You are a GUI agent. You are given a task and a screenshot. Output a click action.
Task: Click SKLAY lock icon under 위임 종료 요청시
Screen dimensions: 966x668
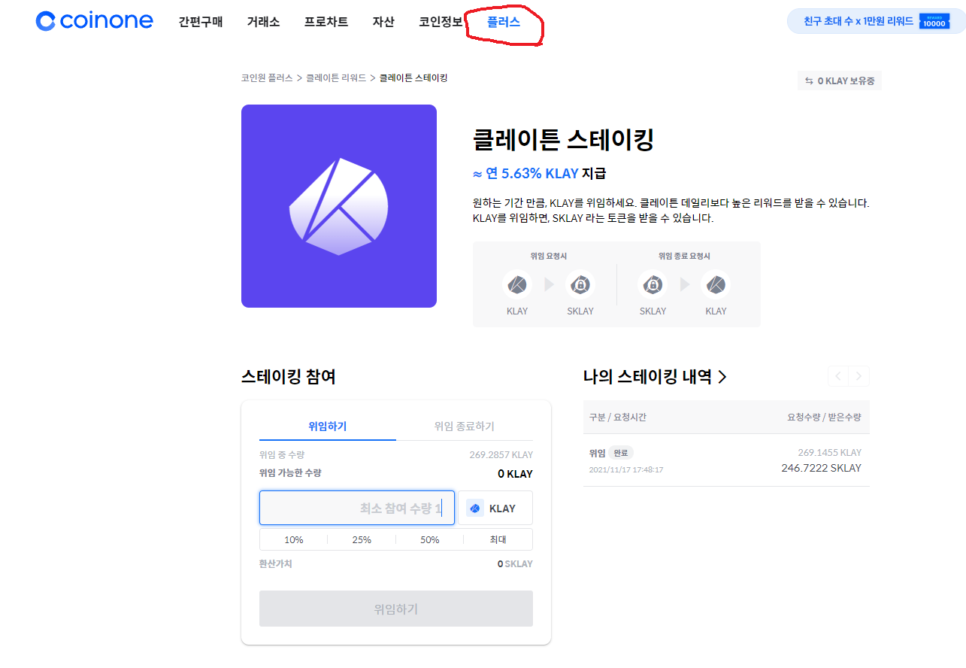[x=653, y=285]
